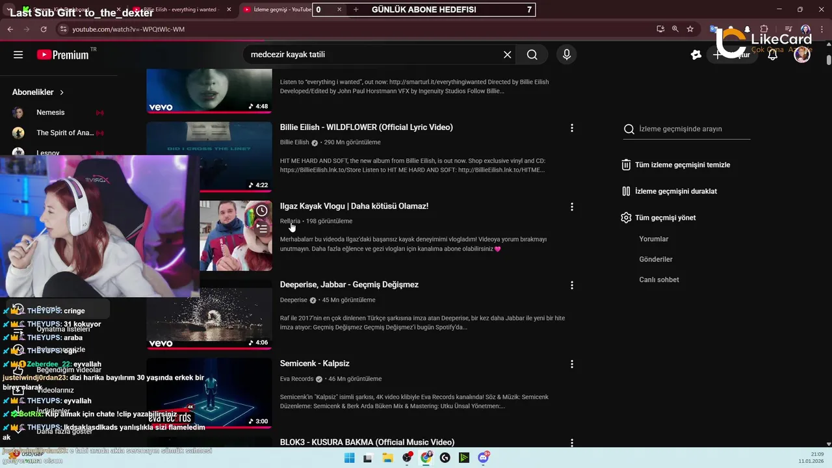The height and width of the screenshot is (468, 832).
Task: Click trash icon beside Tüm izleme geçmişini temizle
Action: pyautogui.click(x=626, y=165)
